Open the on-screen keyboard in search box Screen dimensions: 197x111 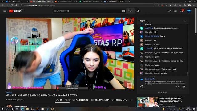123,11
